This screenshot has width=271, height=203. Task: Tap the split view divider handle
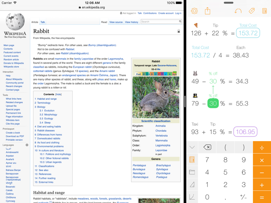point(185,101)
